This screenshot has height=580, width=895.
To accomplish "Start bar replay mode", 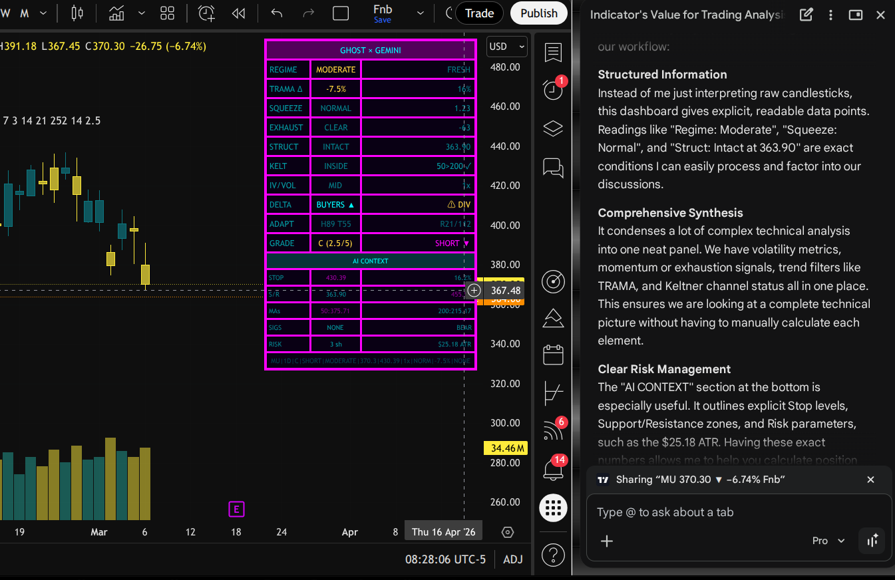I will tap(238, 13).
